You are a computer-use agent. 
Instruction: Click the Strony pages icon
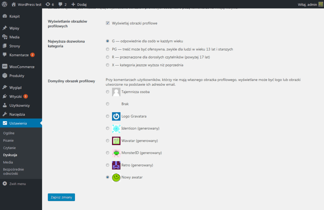(x=5, y=46)
